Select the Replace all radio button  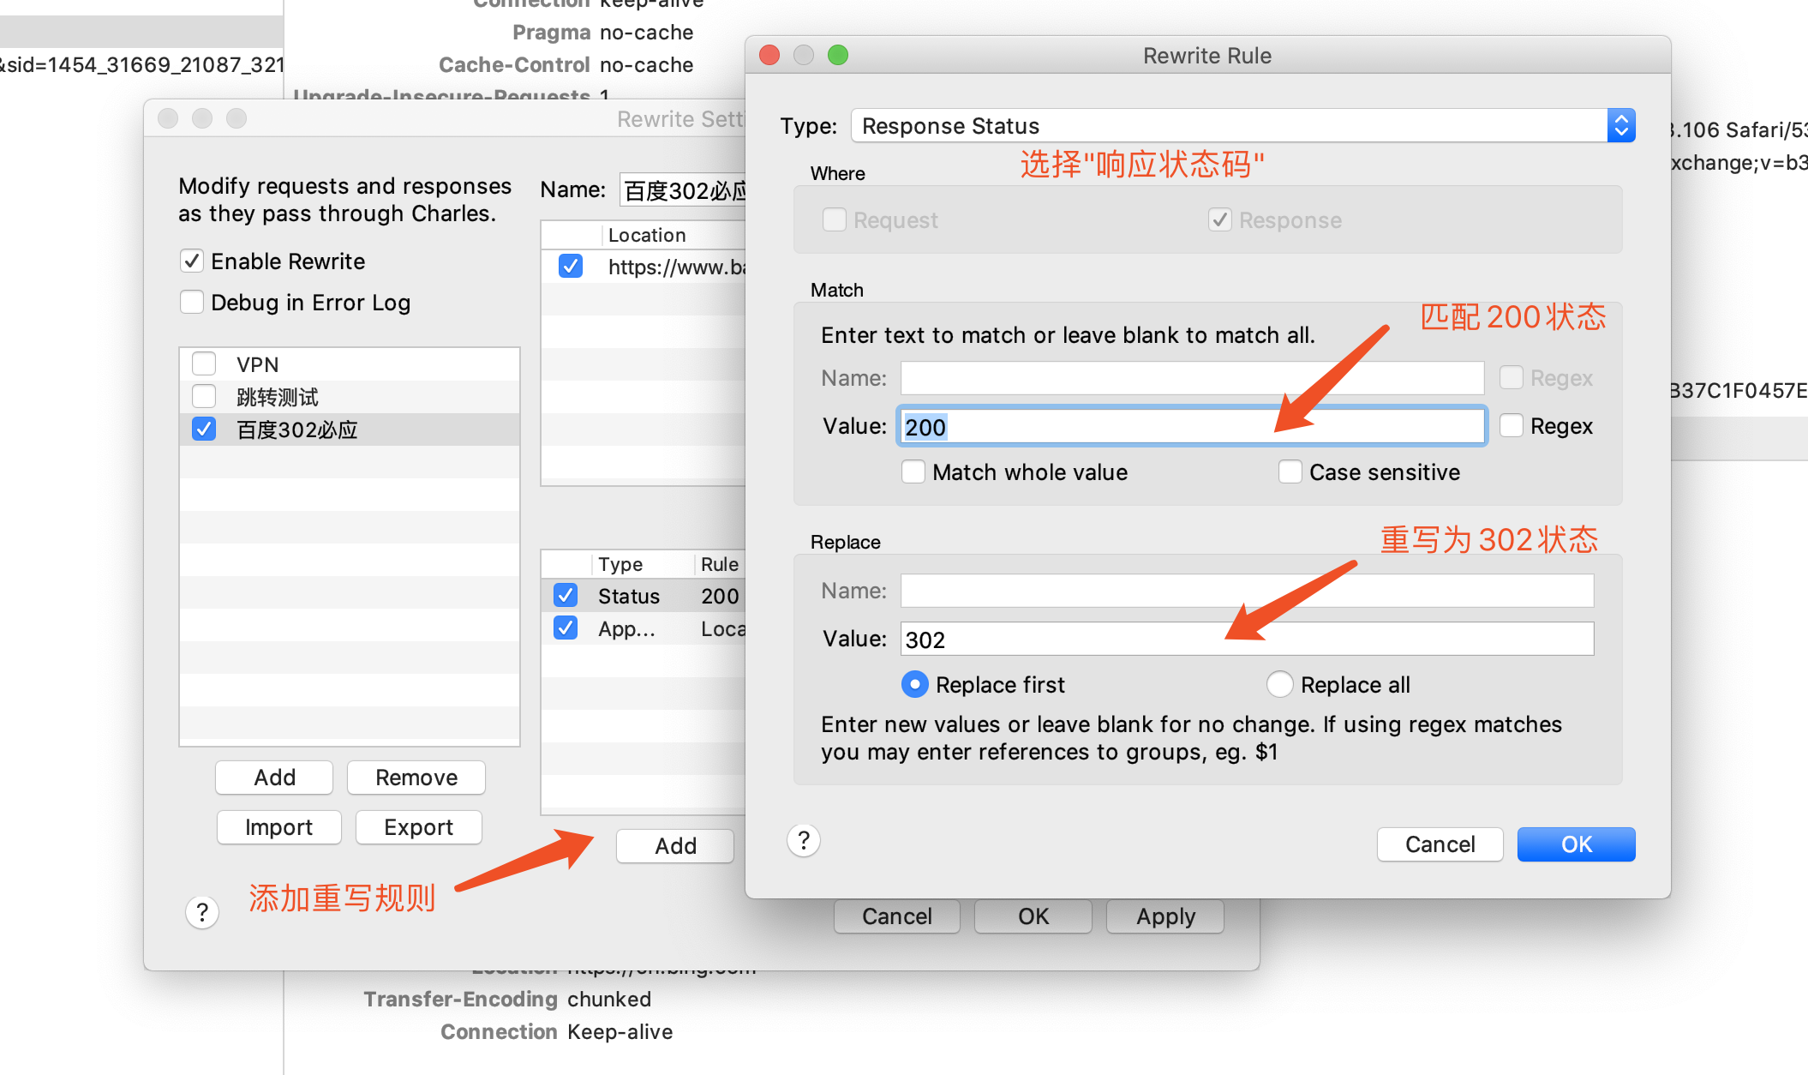click(x=1278, y=683)
